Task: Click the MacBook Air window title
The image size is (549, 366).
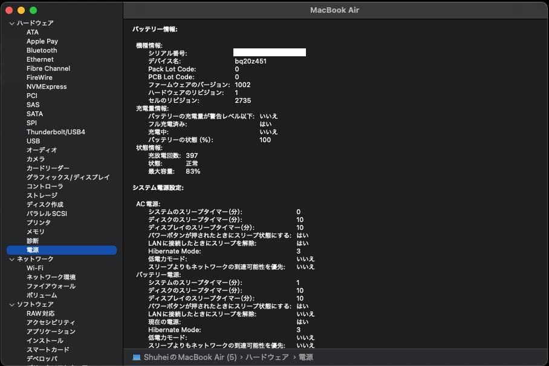Action: (x=335, y=10)
